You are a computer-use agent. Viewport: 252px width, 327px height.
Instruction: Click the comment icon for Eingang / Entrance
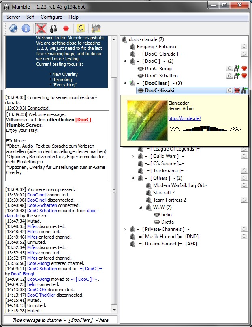tap(244, 47)
